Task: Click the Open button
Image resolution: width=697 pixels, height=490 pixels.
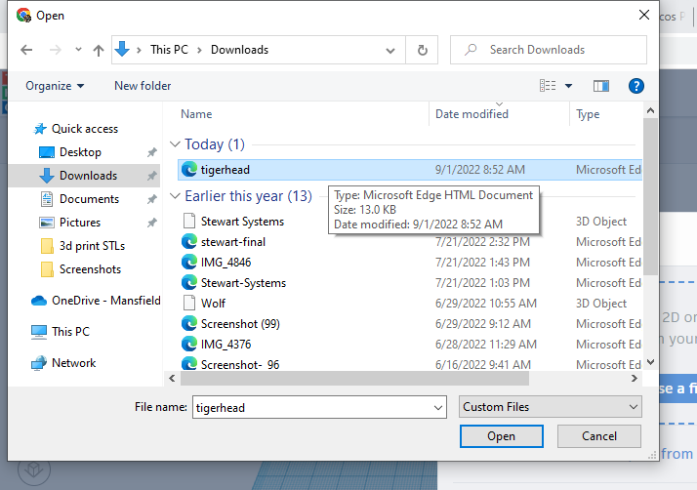Action: point(502,436)
